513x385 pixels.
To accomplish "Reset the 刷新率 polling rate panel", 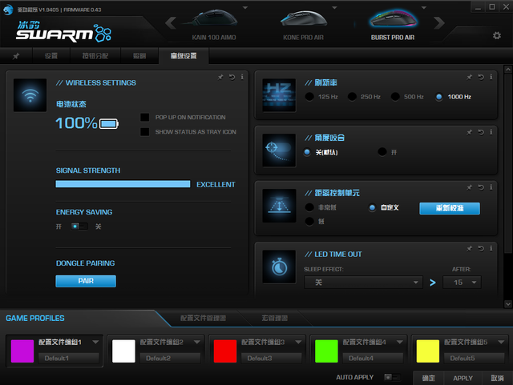I will pos(481,77).
